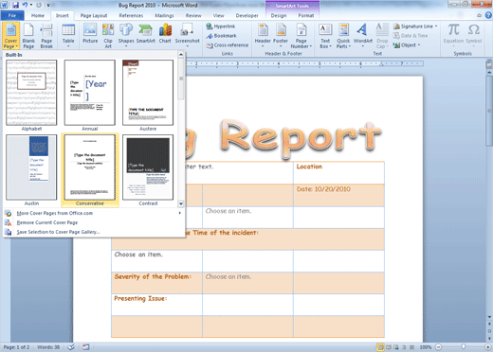Click proofing check icon in status bar
493x352 pixels.
pos(71,347)
